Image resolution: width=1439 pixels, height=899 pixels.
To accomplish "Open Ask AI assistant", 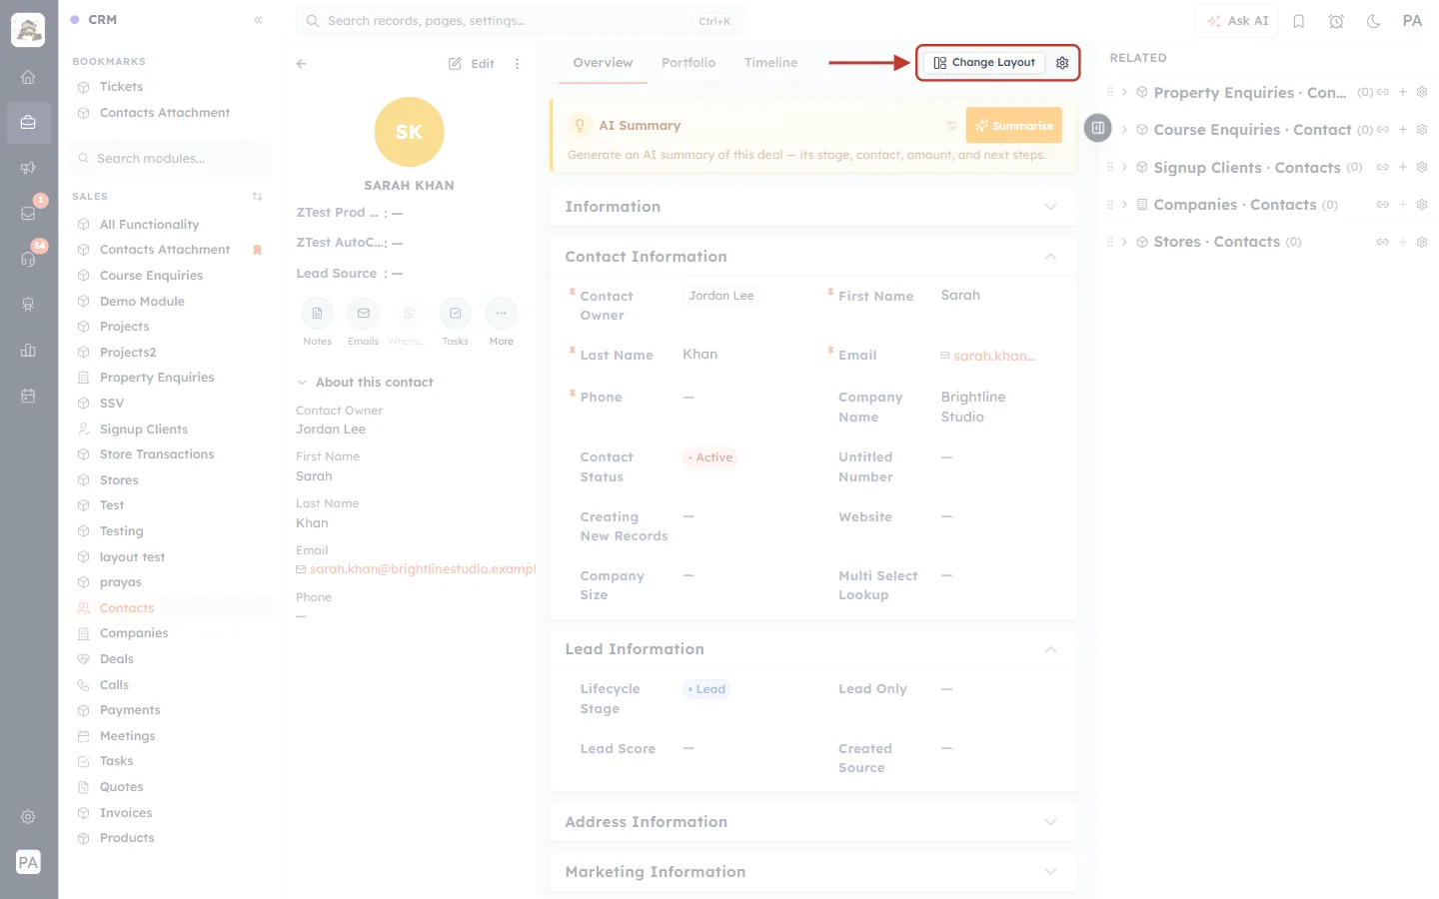I will point(1237,21).
